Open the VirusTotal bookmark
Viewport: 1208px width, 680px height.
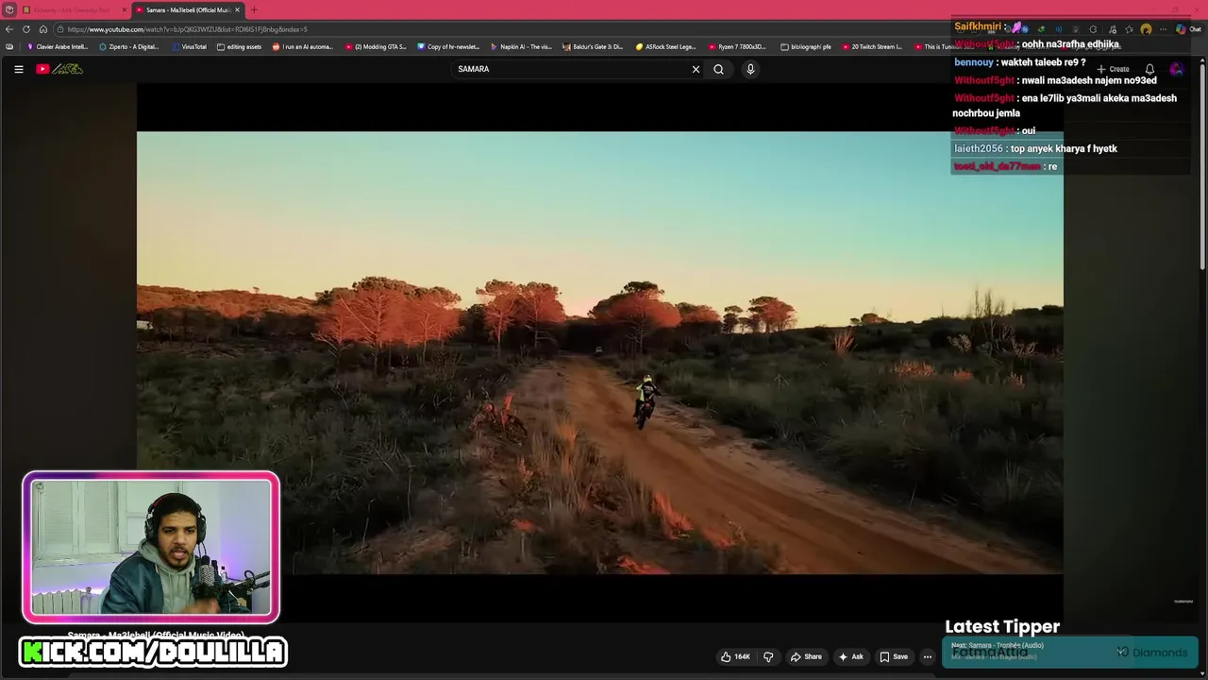click(x=189, y=46)
